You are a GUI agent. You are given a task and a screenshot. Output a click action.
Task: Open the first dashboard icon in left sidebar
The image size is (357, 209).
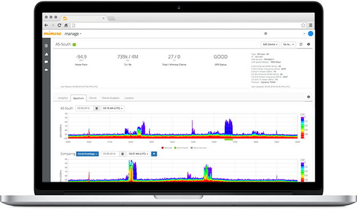46,46
